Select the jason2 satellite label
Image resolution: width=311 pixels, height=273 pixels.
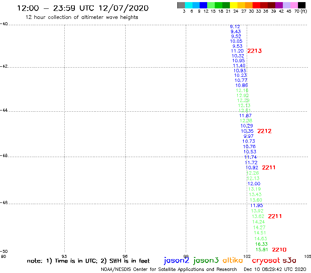click(x=177, y=260)
